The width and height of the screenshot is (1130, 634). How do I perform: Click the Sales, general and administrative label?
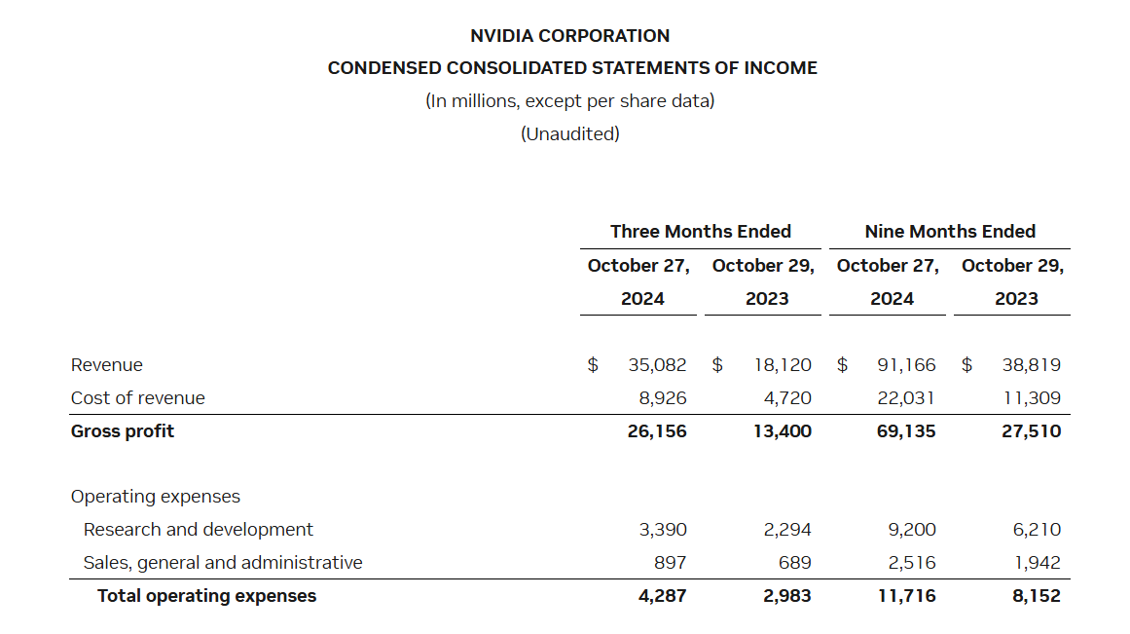tap(223, 563)
